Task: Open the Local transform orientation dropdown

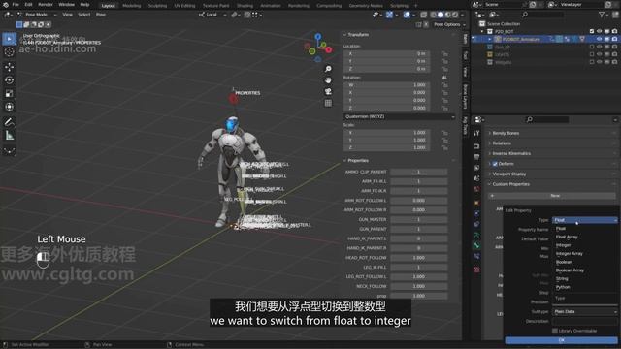Action: point(212,15)
